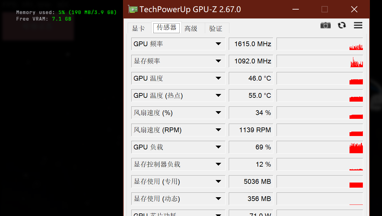
Task: Open the hamburger menu icon
Action: pyautogui.click(x=358, y=25)
